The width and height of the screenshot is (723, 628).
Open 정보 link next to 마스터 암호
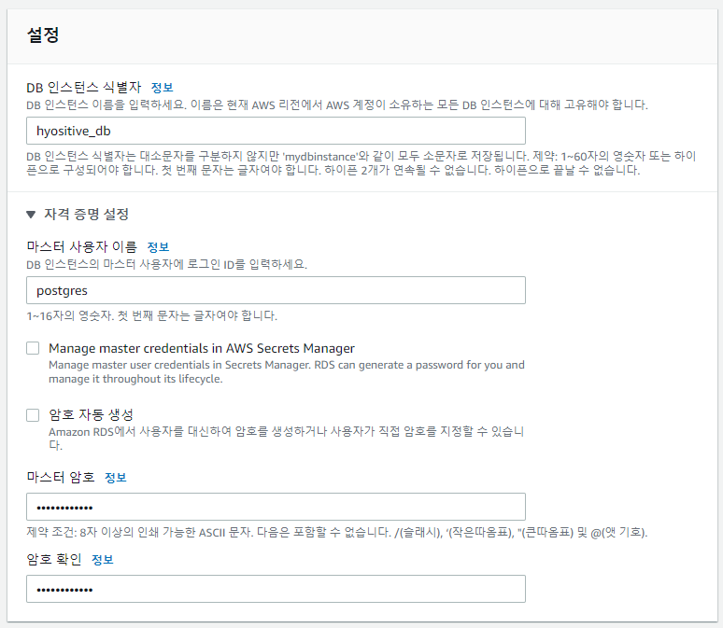(116, 478)
